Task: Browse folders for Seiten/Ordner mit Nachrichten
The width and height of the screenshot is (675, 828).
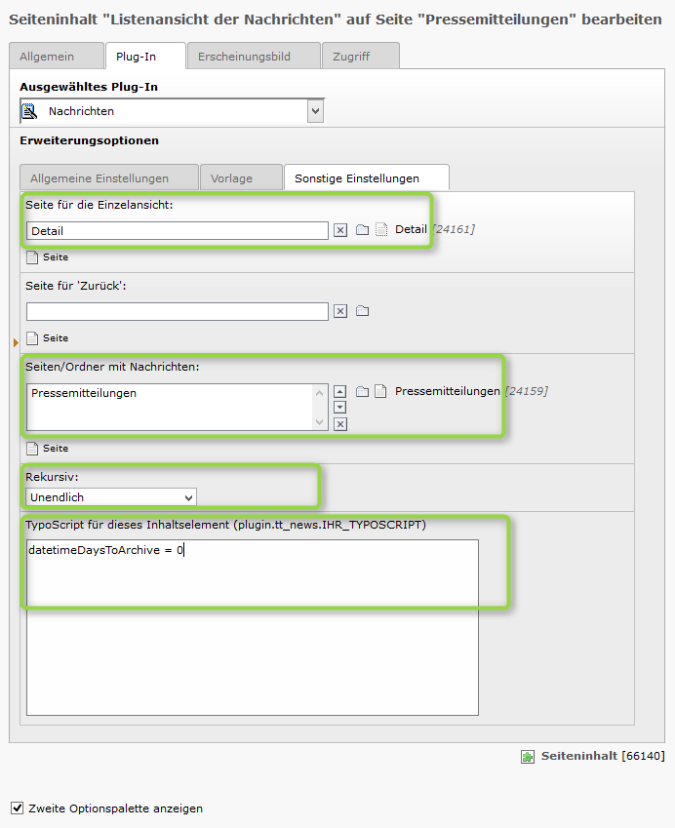Action: pos(362,391)
